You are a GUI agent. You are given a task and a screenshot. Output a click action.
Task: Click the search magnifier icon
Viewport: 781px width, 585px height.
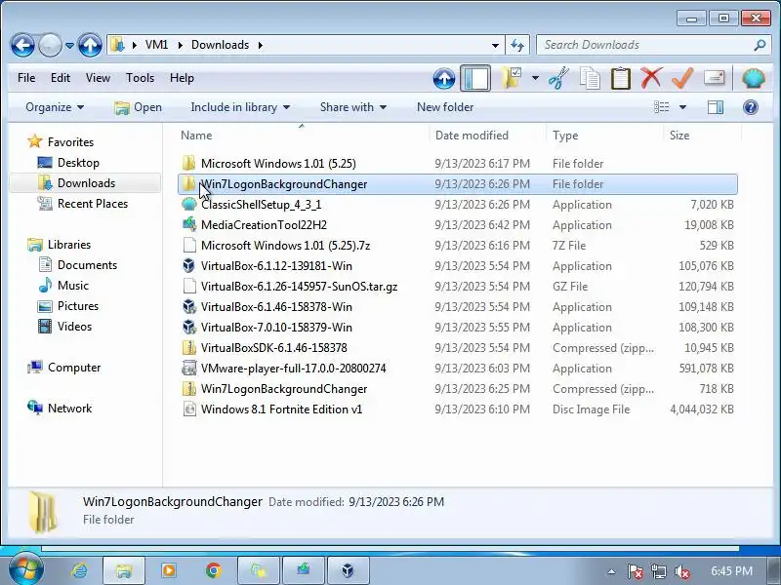pos(760,45)
